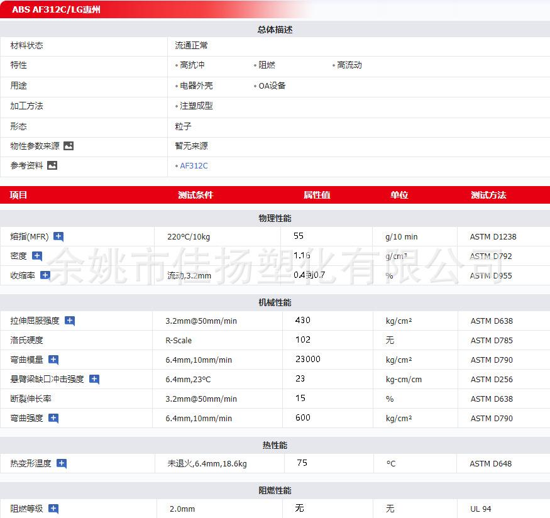The width and height of the screenshot is (550, 518).
Task: Click the plus icon beside 弯曲模量
Action: pyautogui.click(x=53, y=360)
